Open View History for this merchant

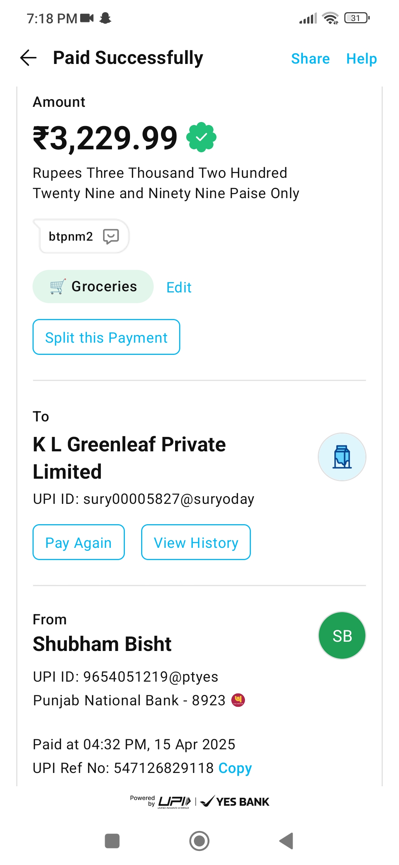click(x=196, y=542)
